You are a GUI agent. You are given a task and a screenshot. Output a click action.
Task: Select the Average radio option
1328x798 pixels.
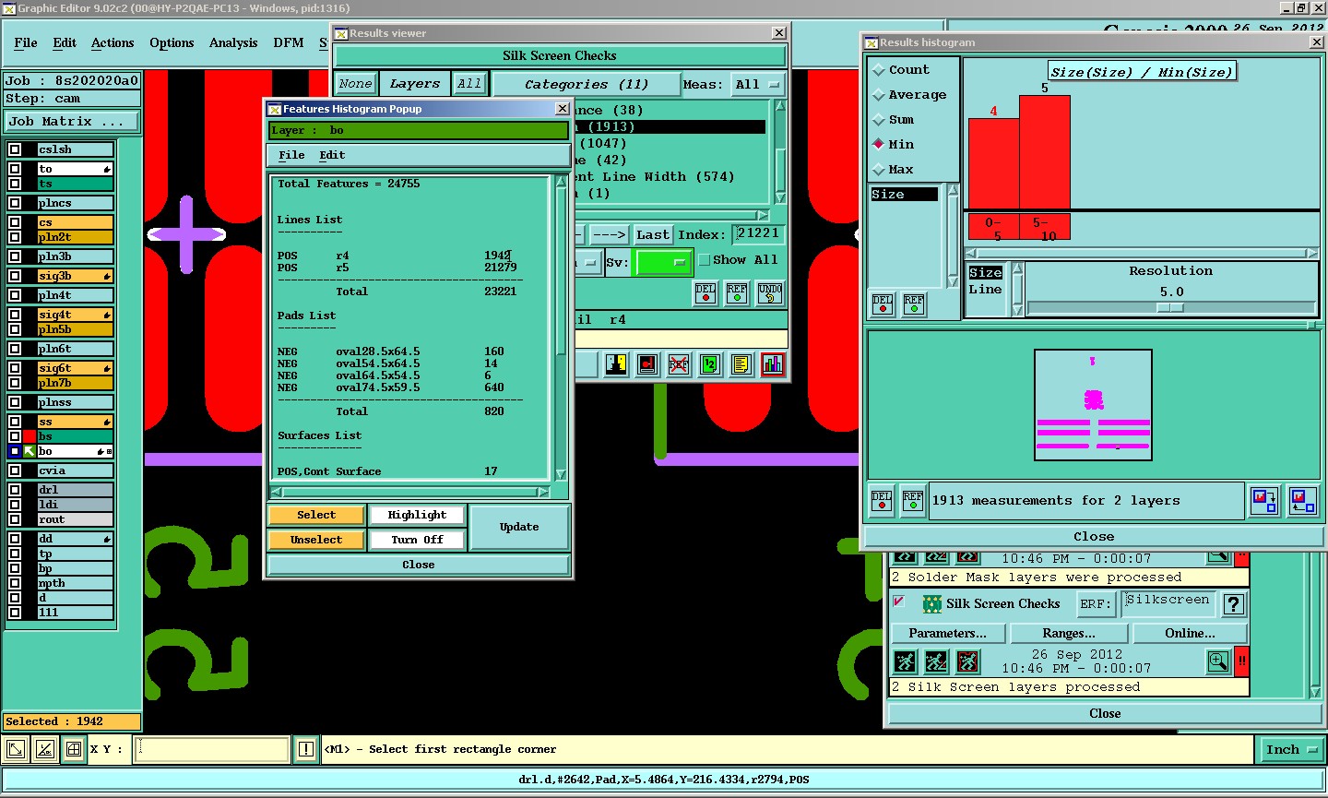pos(879,95)
